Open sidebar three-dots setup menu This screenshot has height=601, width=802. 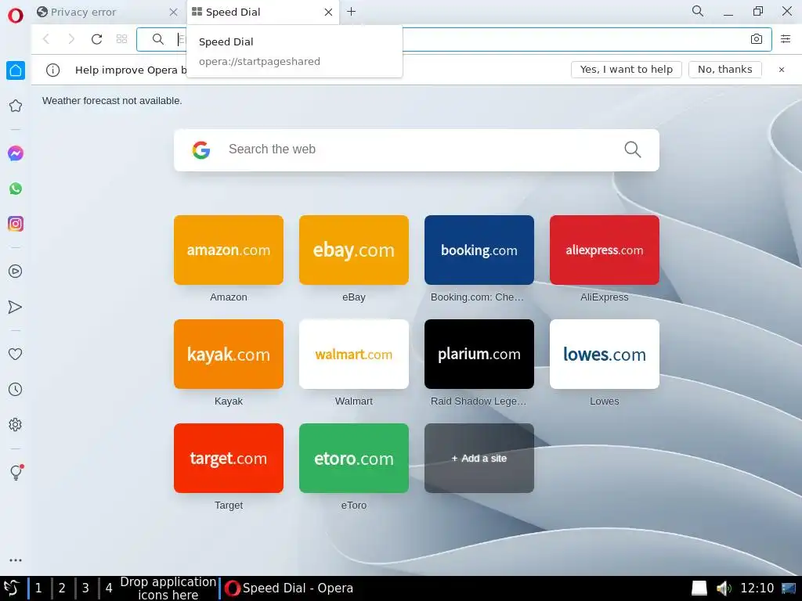click(16, 560)
